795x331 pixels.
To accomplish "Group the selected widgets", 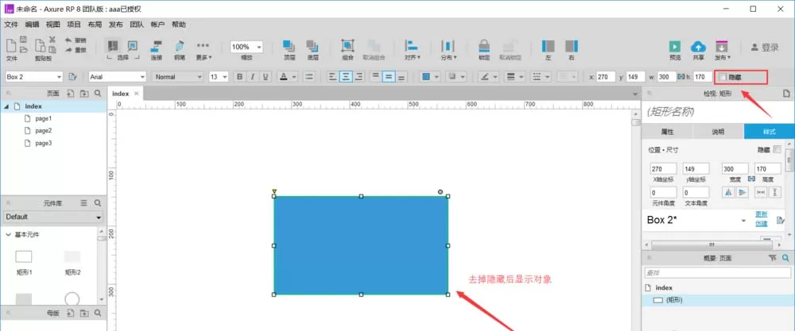I will pos(347,46).
